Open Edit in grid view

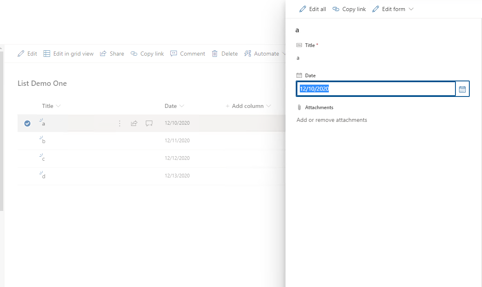[68, 54]
